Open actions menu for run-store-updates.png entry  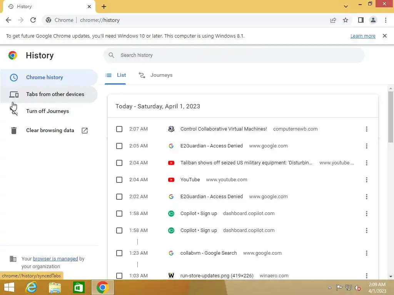pyautogui.click(x=367, y=276)
